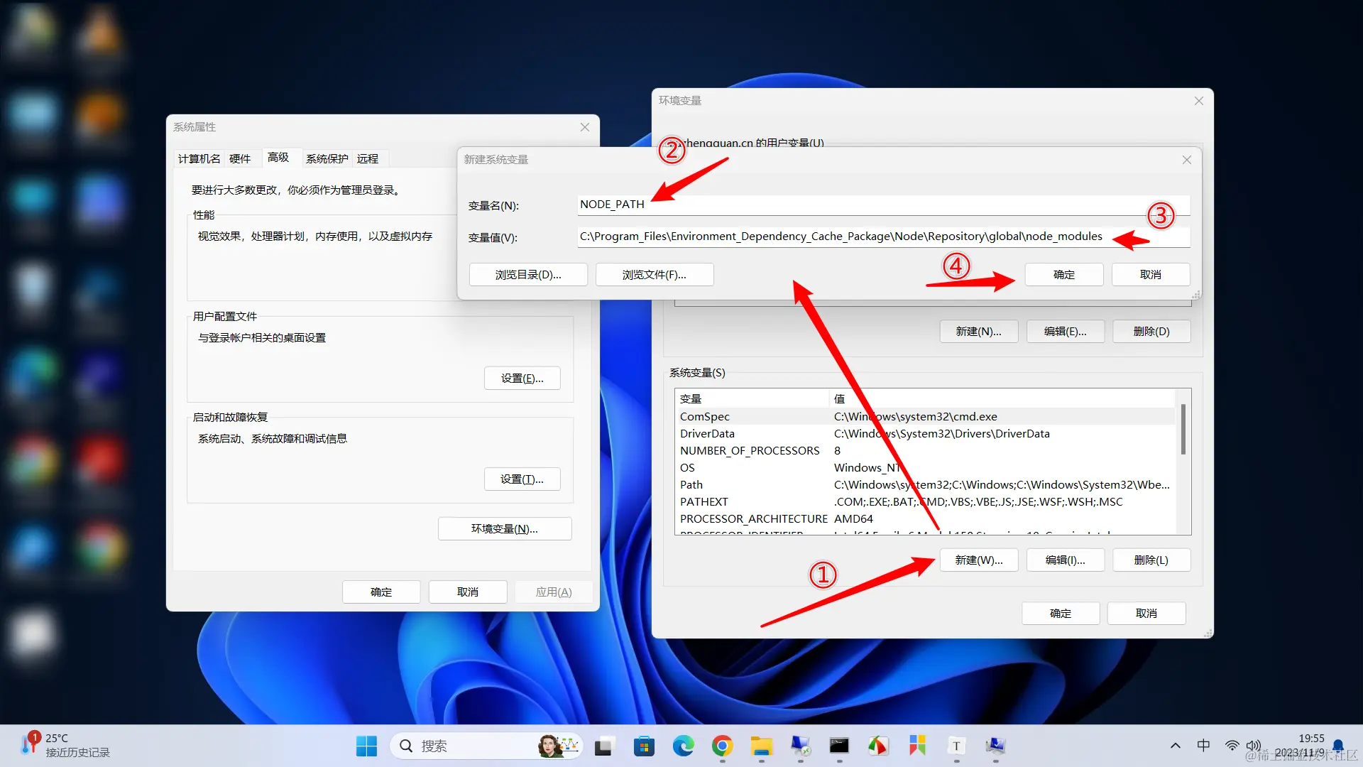Switch to the 系统保护 tab
Screen dimensions: 1363x767
click(x=327, y=158)
